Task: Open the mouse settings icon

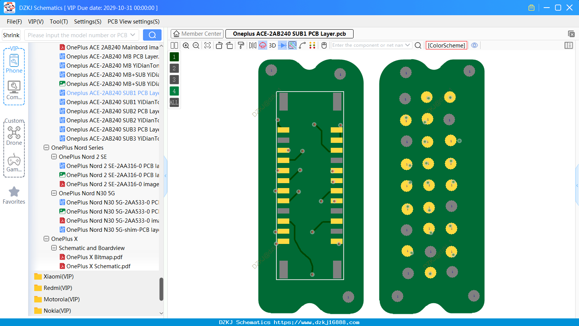Action: (x=324, y=46)
